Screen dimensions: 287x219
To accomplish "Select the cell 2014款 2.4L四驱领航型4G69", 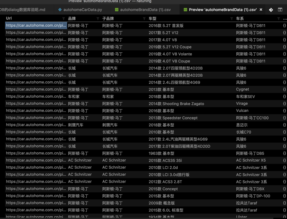I will [174, 82].
